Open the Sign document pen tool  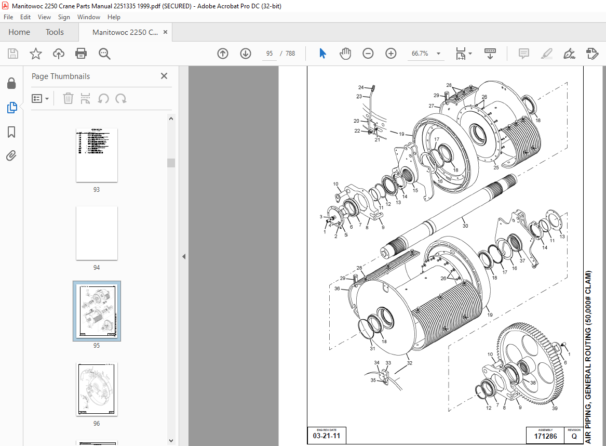tap(569, 54)
